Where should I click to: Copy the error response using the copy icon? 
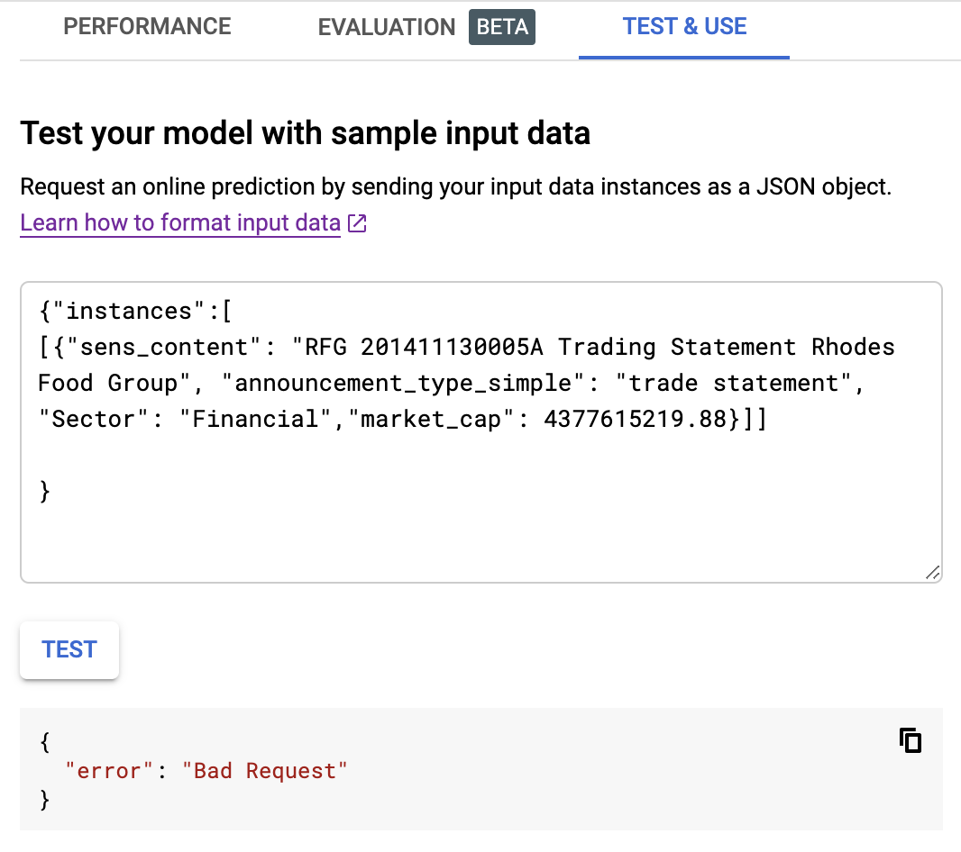(911, 740)
